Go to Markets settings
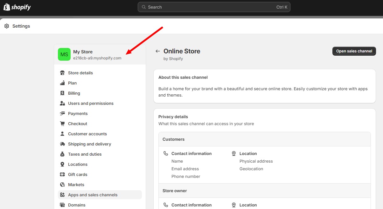Viewport: 383px width, 209px height. (x=100, y=185)
